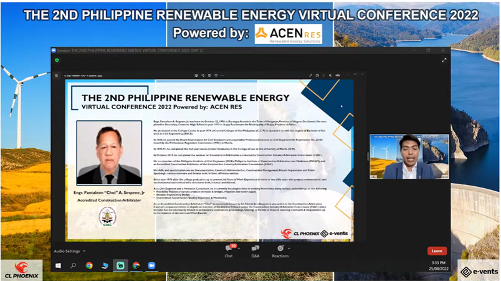Open the Chat panel in Zoom
This screenshot has height=281, width=501.
(x=229, y=251)
